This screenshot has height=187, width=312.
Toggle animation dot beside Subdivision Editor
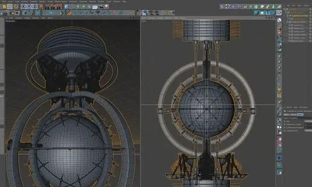(x=285, y=124)
